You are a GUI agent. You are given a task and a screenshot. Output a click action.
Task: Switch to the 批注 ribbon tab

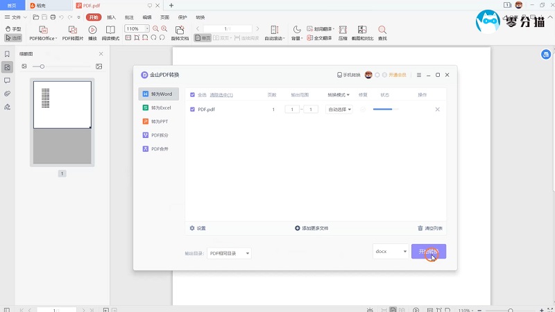pos(129,17)
